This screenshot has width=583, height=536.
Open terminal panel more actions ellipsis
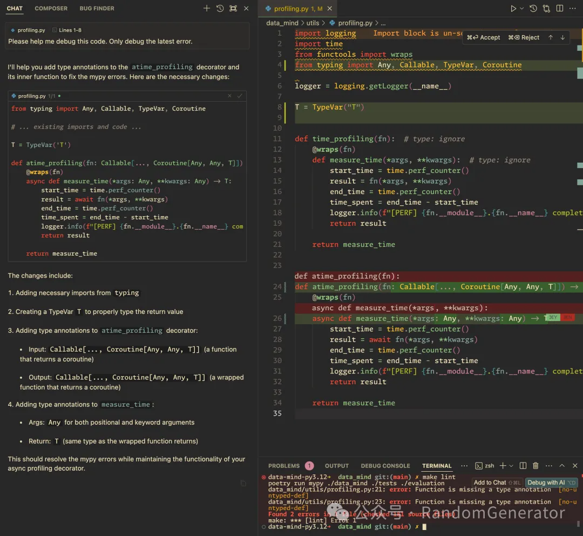coord(549,466)
